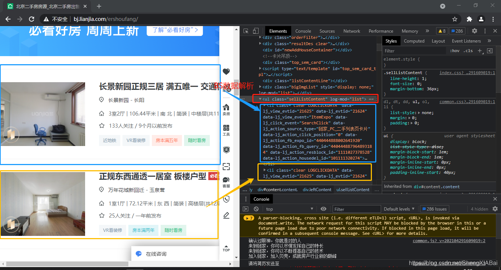Toggle the computed styles sidebar icon
Screen dimensions: 501x270
click(490, 51)
